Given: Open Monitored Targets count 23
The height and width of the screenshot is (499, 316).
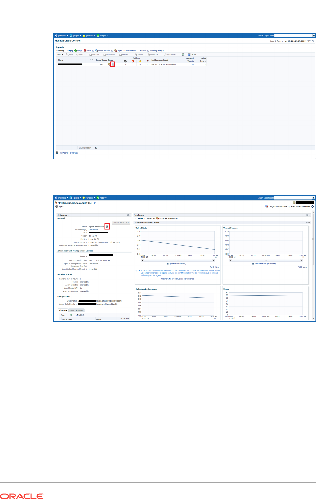Looking at the screenshot, I should (193, 65).
